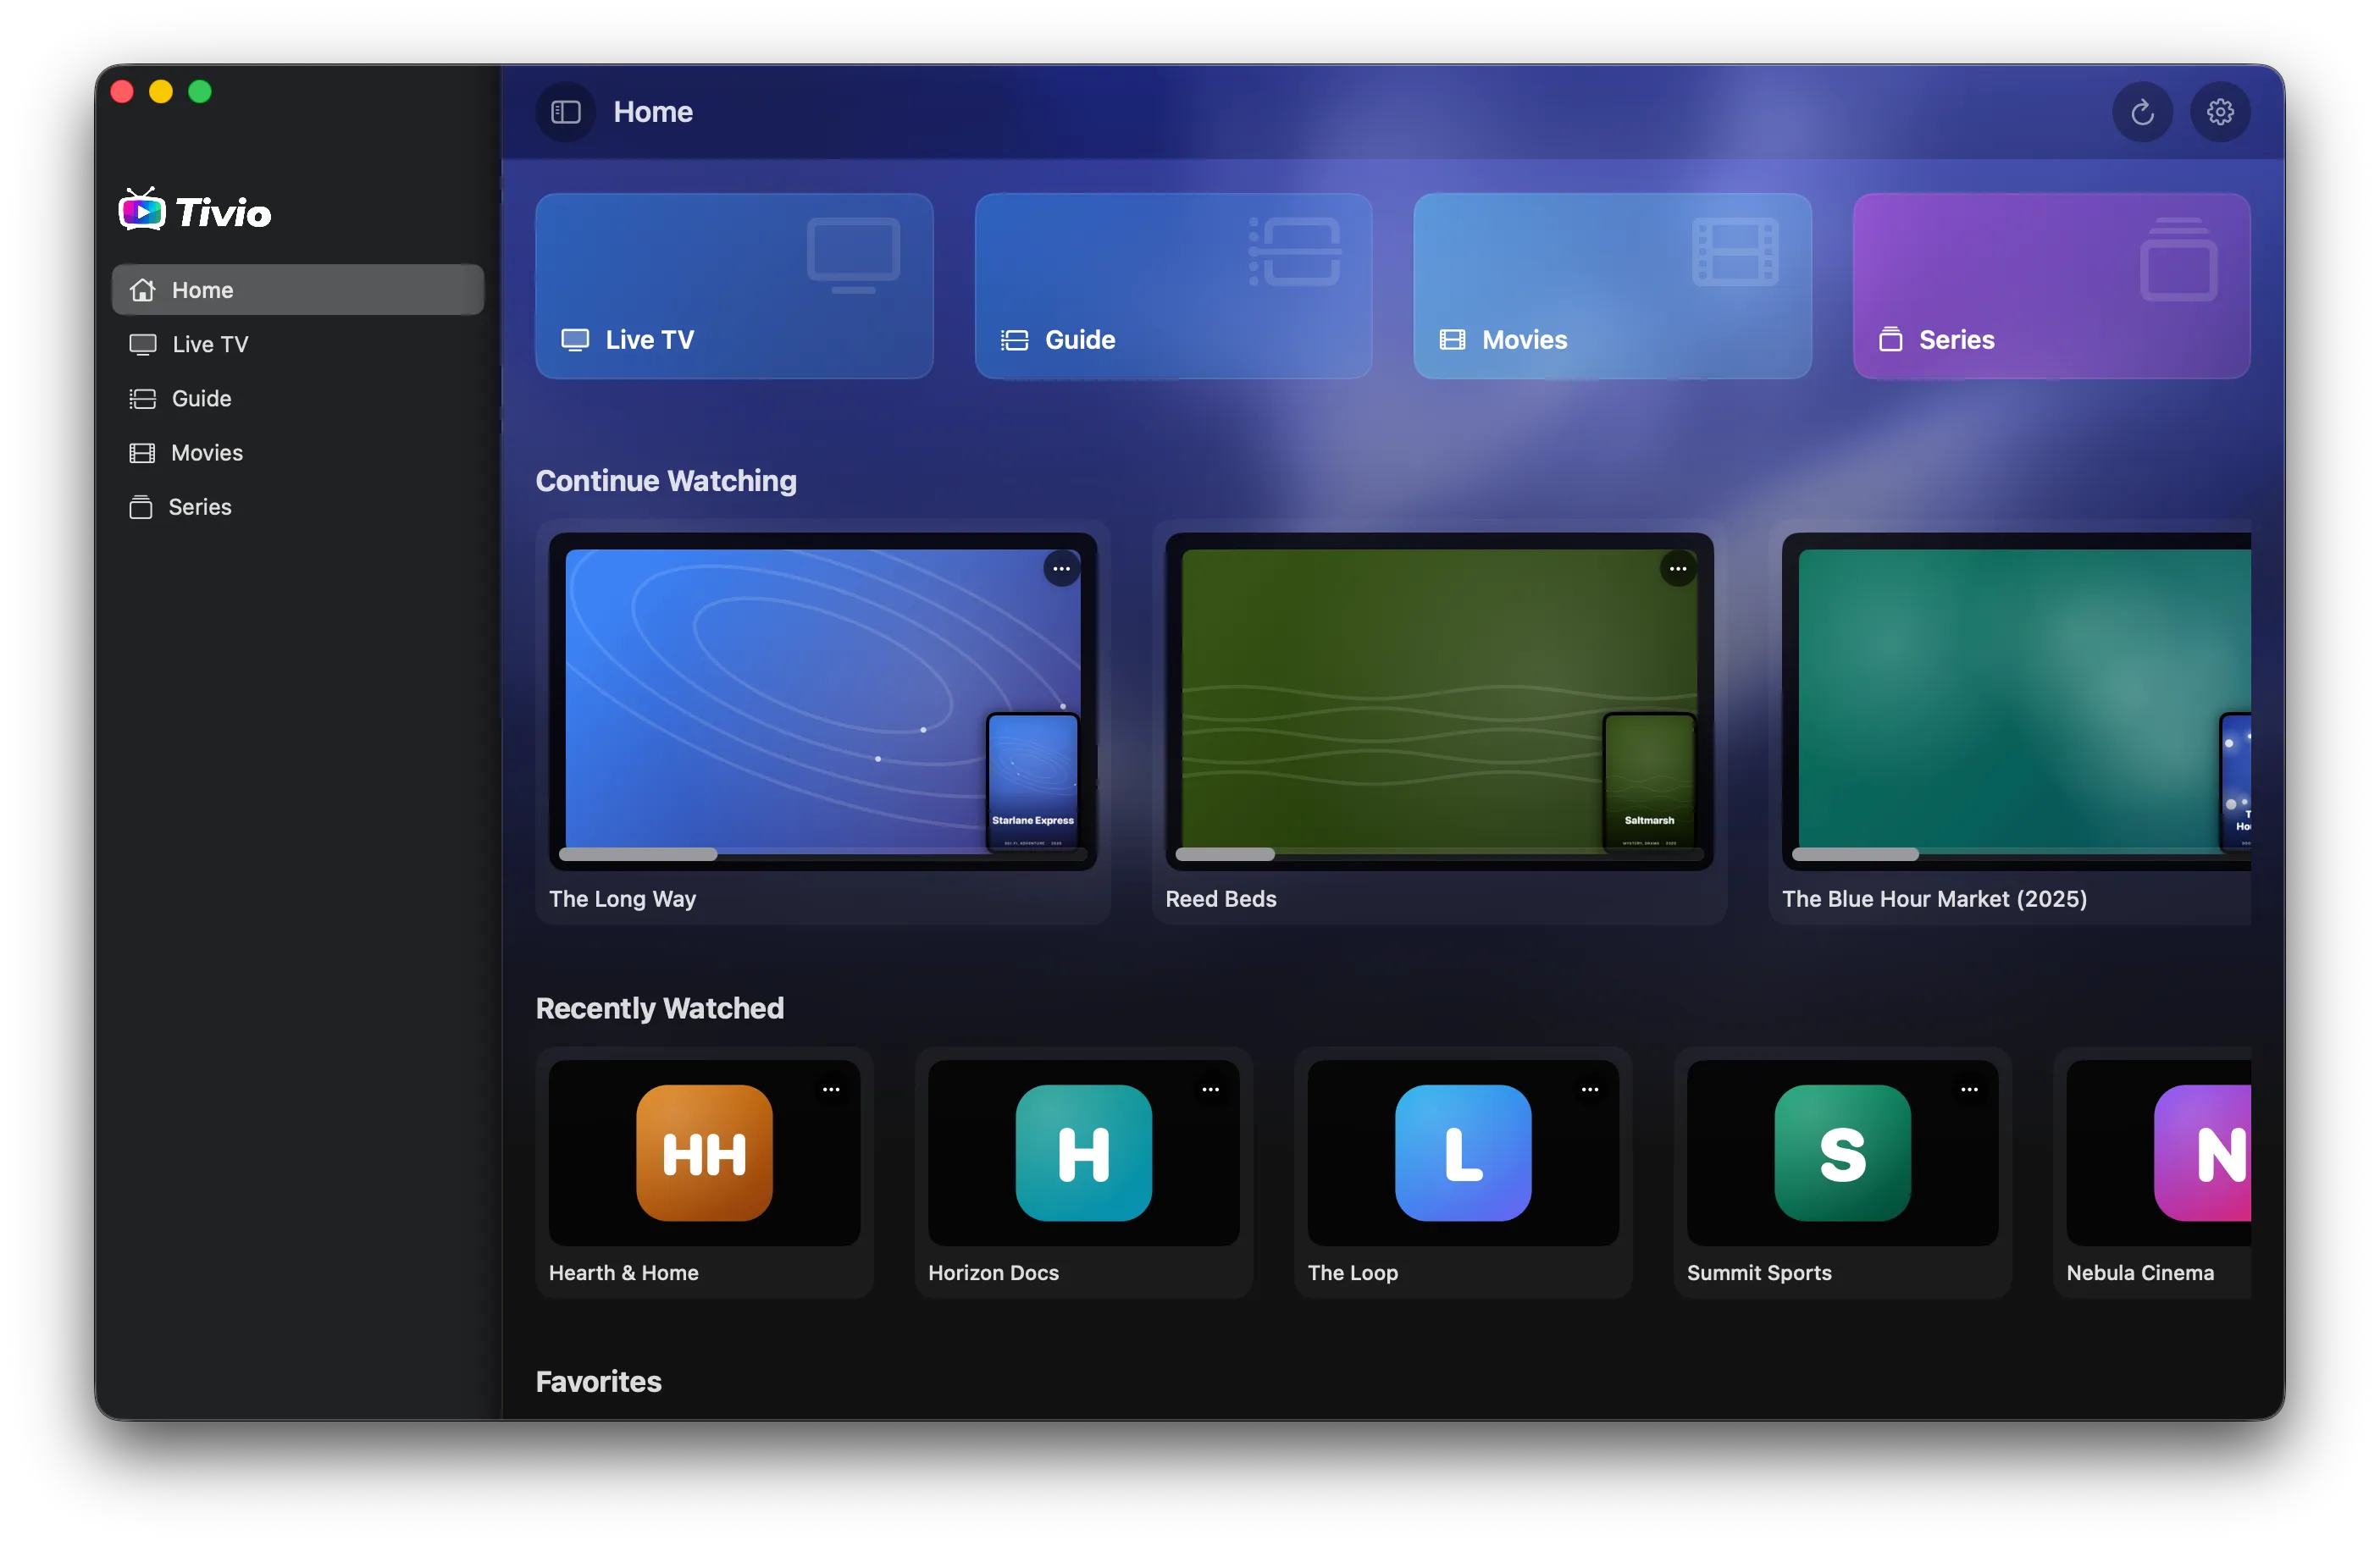Open the more menu on Summit Sports
The width and height of the screenshot is (2380, 1546).
pyautogui.click(x=1969, y=1090)
